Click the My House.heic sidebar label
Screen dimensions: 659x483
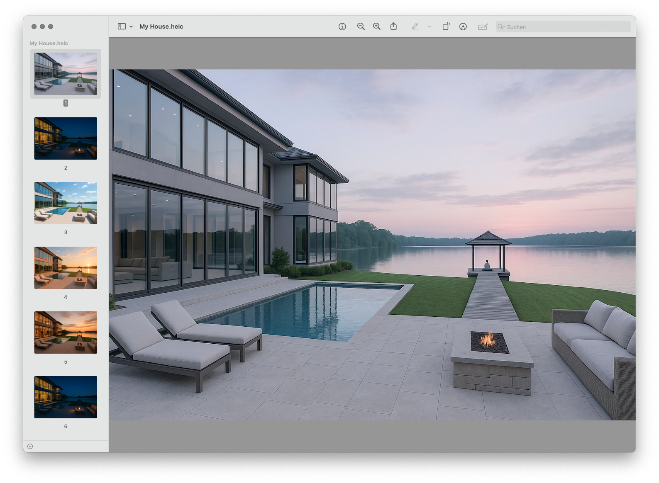(49, 43)
